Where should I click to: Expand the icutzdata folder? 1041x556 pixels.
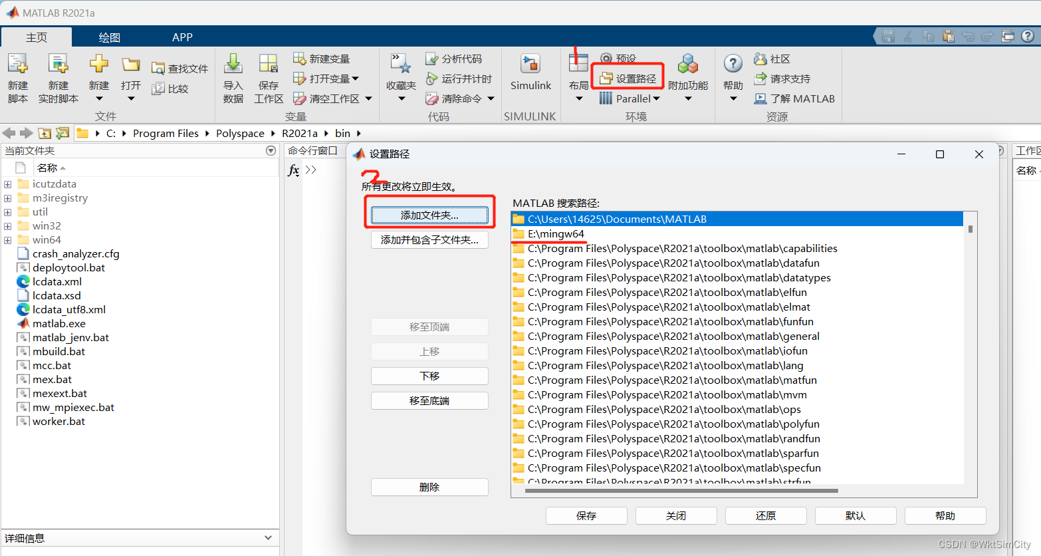[7, 184]
